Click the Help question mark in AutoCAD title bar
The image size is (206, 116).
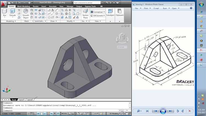click(118, 2)
